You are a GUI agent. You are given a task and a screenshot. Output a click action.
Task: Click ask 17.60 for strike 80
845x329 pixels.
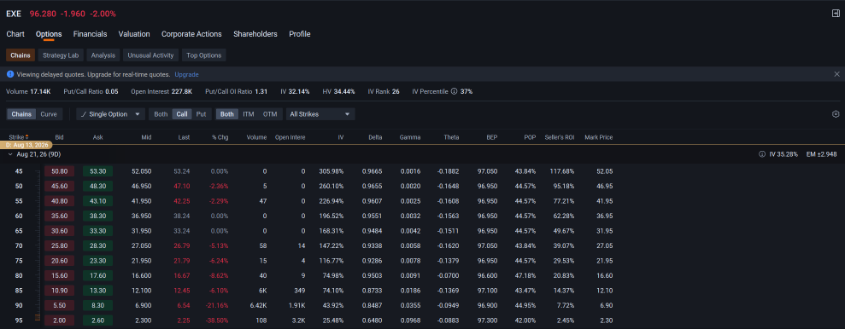(x=97, y=275)
